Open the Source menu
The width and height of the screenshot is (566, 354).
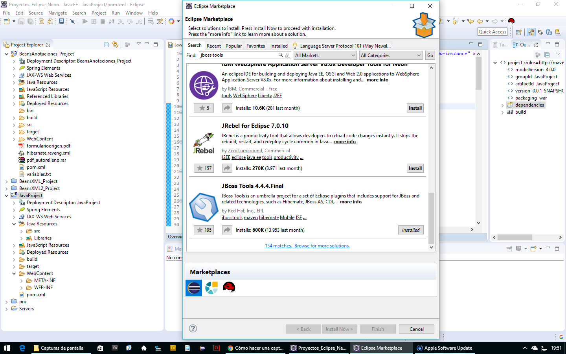click(36, 13)
